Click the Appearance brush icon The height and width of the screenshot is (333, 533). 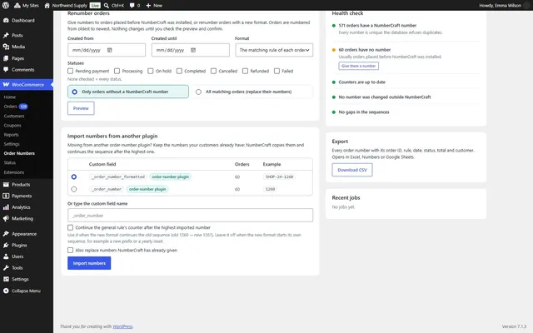click(x=6, y=234)
